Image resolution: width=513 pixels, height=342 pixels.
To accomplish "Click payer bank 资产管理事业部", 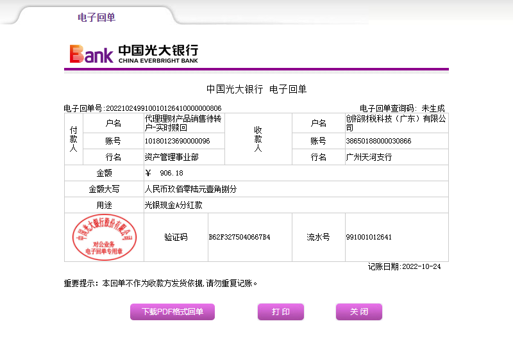I will point(172,157).
